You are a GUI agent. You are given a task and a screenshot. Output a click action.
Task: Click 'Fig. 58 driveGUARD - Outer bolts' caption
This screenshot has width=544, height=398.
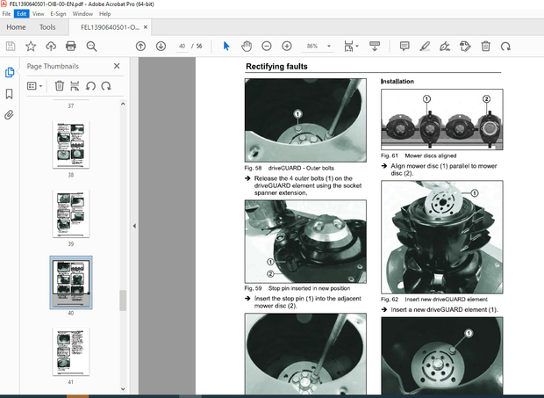tap(289, 168)
